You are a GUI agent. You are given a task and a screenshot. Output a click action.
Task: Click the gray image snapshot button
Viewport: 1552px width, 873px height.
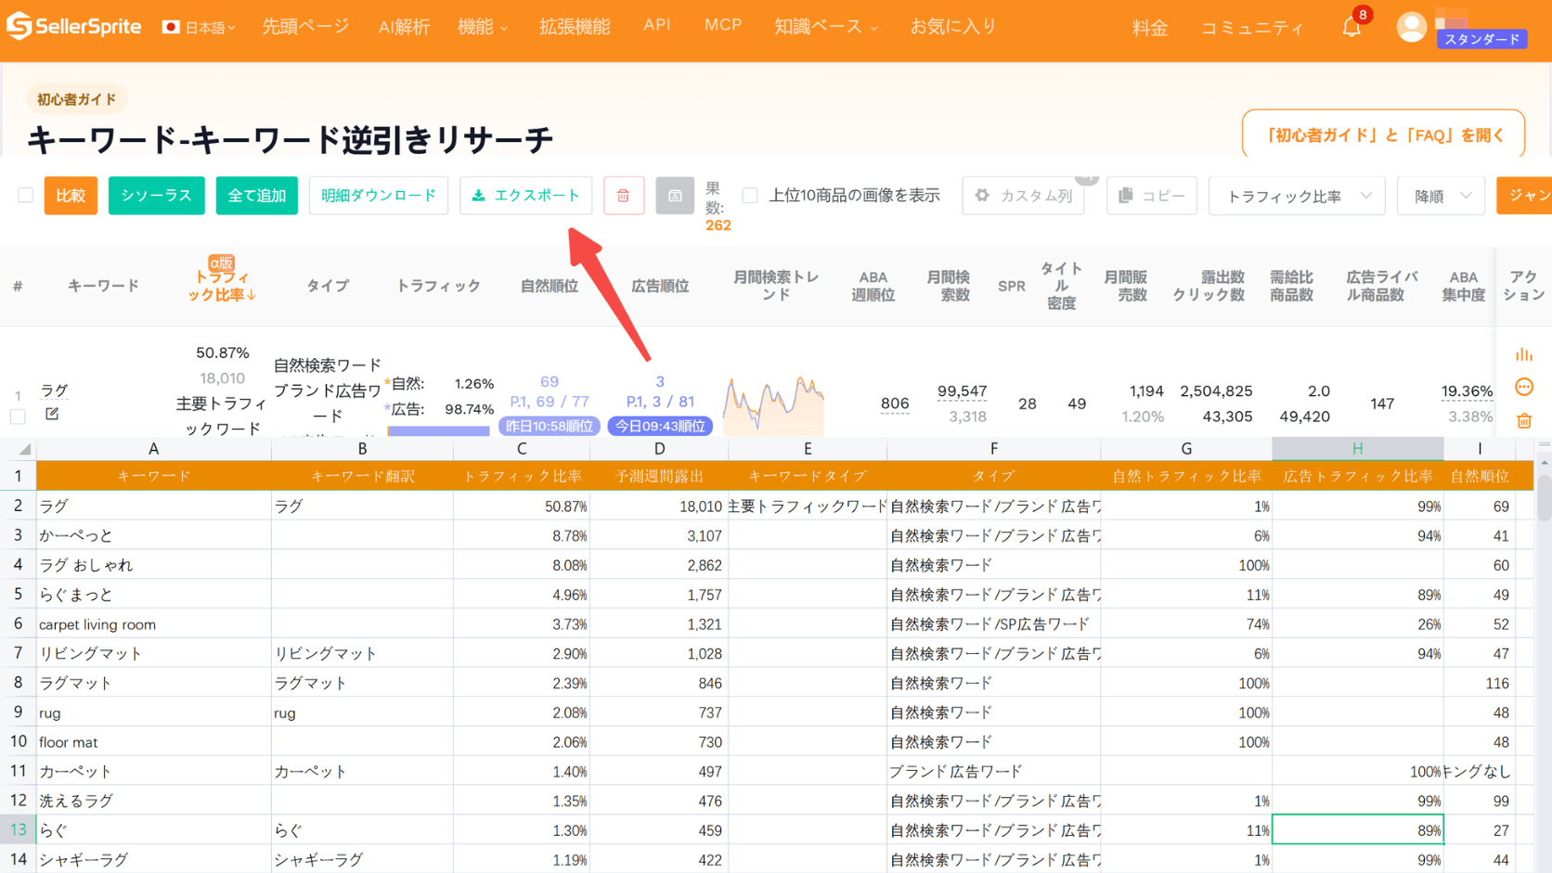click(675, 196)
